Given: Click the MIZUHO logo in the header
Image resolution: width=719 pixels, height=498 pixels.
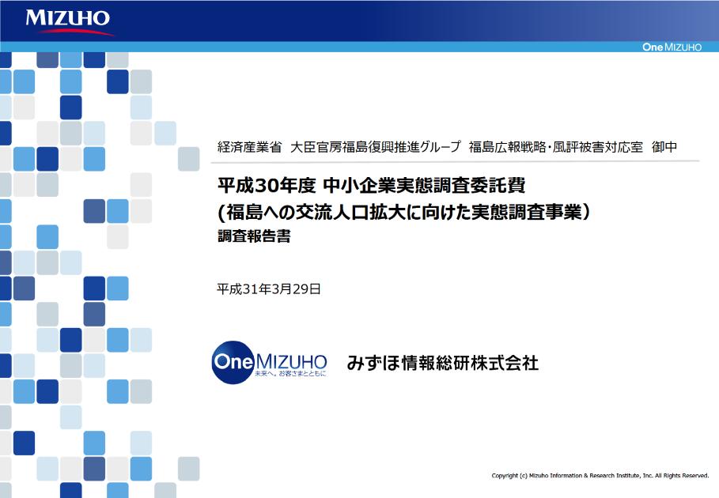Looking at the screenshot, I should tap(67, 17).
